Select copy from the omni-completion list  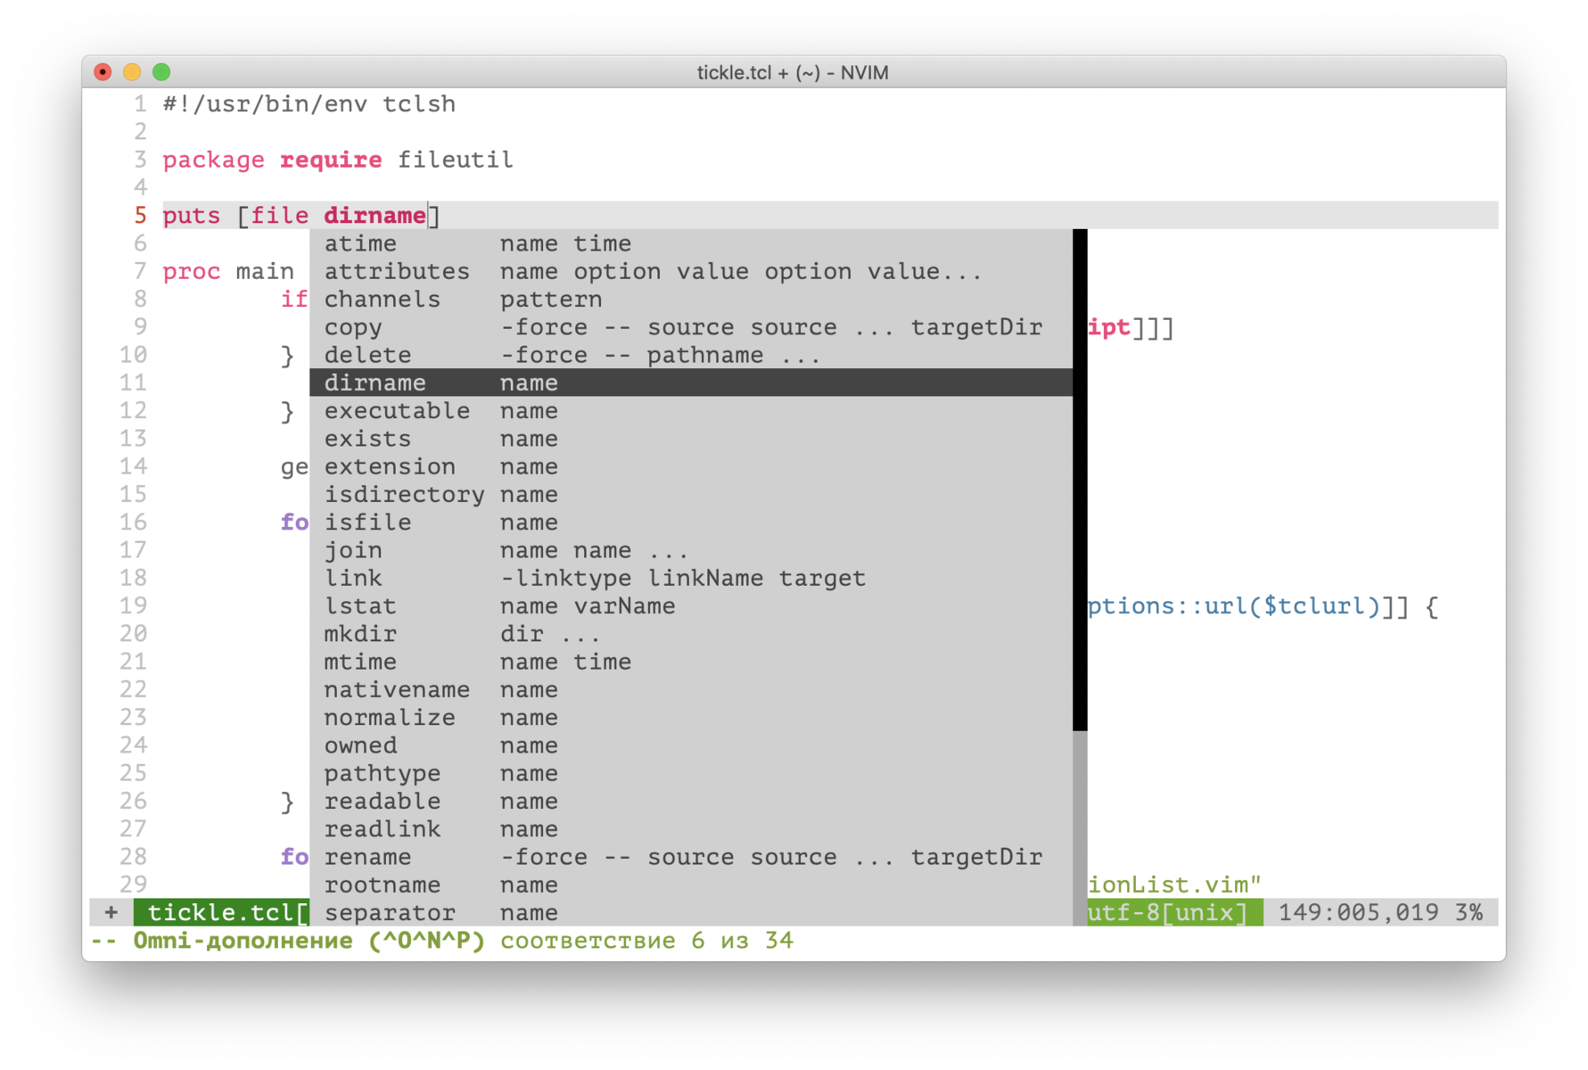point(691,327)
